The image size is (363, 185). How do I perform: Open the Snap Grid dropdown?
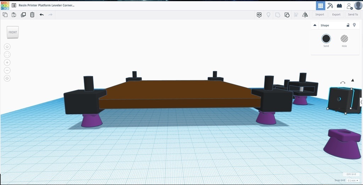[353, 180]
